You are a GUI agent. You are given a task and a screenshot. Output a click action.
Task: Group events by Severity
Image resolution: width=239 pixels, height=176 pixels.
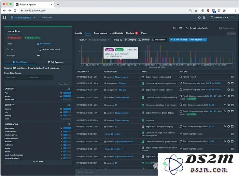tap(144, 40)
